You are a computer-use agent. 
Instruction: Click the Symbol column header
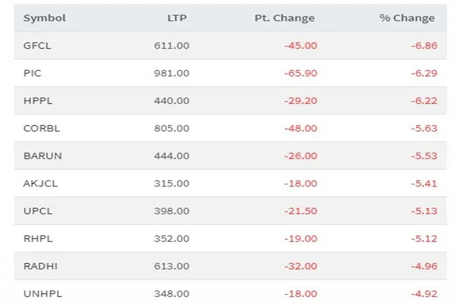[x=44, y=18]
